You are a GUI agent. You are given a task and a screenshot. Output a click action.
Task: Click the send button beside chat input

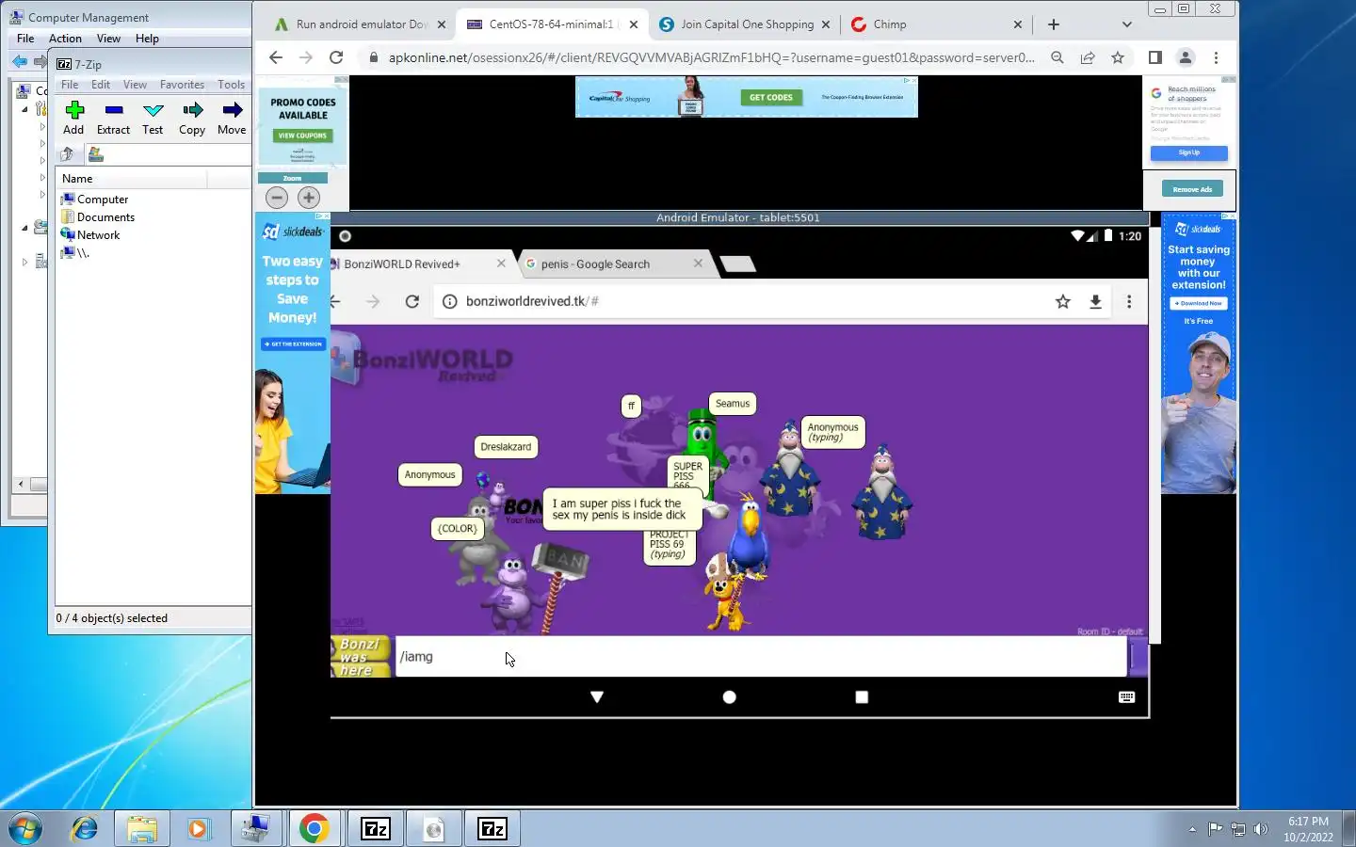click(x=1138, y=657)
